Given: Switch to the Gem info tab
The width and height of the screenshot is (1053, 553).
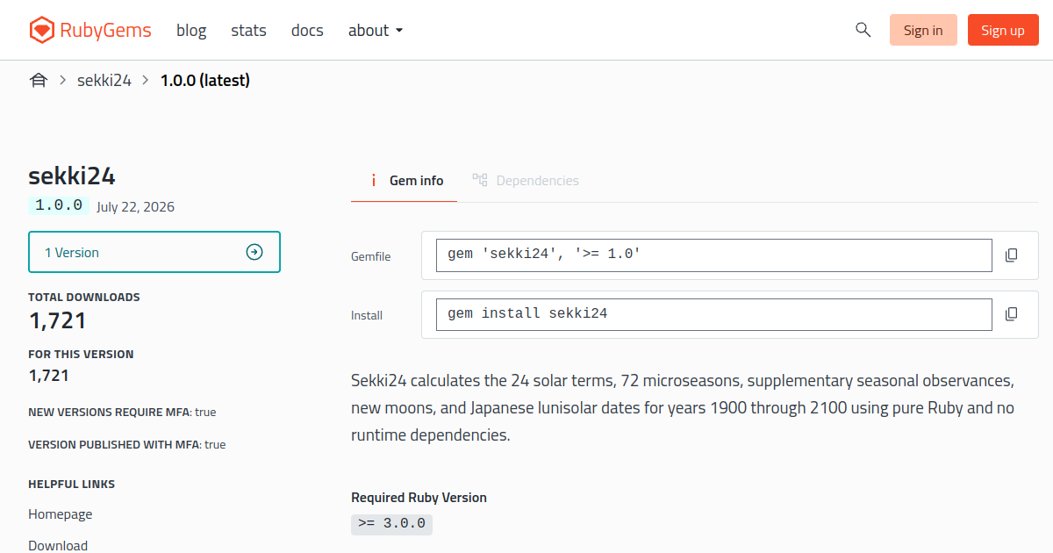Looking at the screenshot, I should (404, 180).
